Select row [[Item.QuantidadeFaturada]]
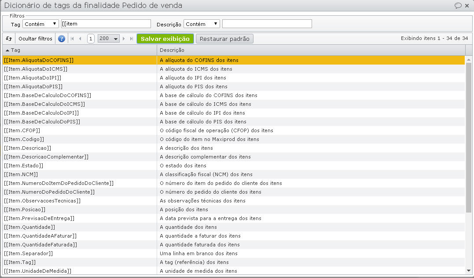 tap(234, 244)
